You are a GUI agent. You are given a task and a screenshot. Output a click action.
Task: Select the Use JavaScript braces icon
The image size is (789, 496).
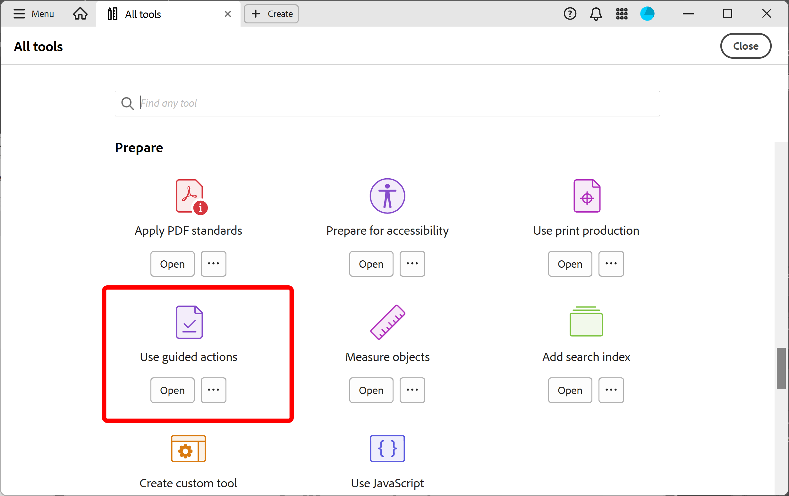[387, 449]
